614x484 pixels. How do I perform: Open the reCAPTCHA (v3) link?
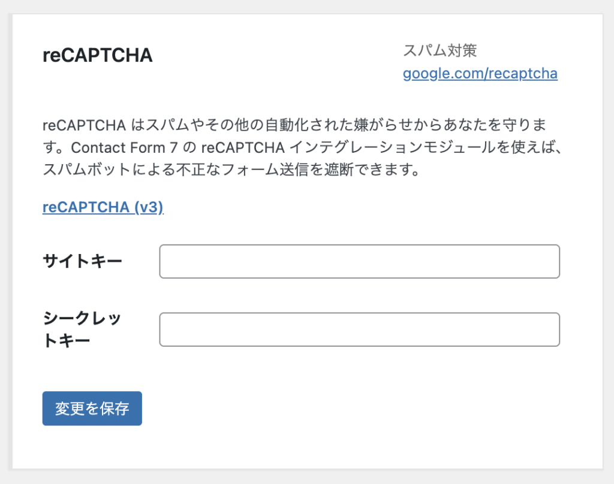(x=103, y=207)
